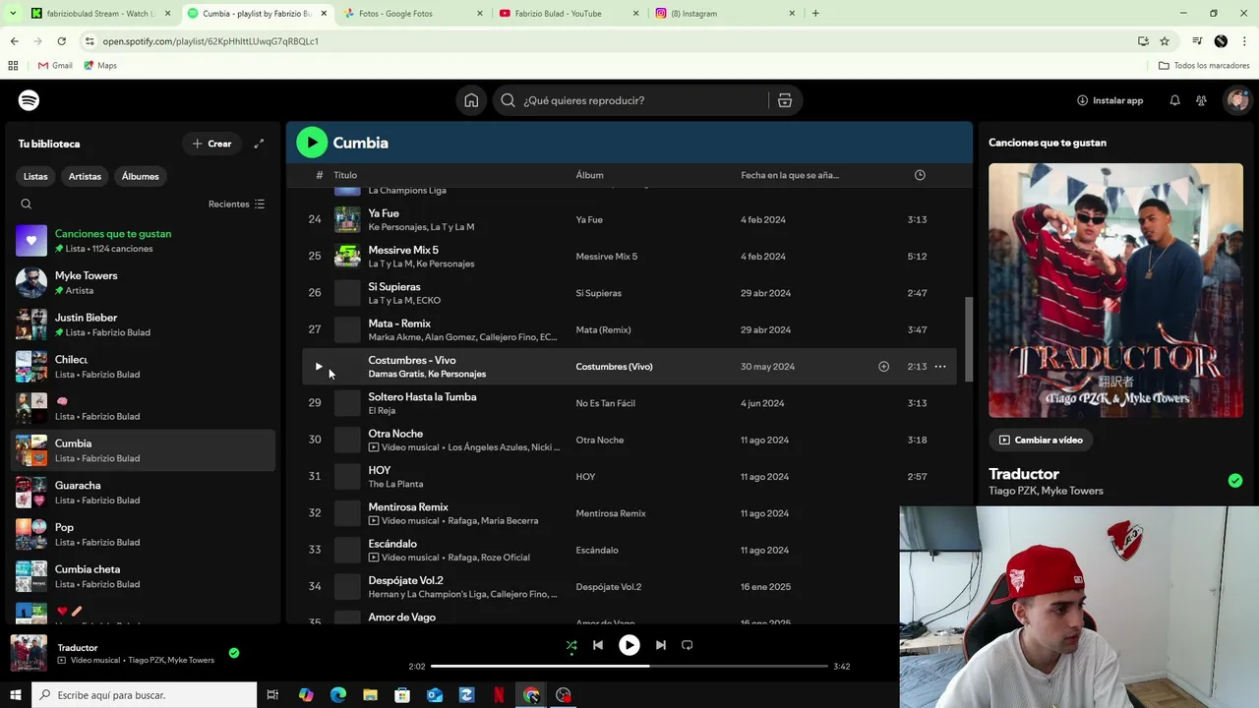Open Guaracha playlist in library
The height and width of the screenshot is (708, 1259).
tap(143, 493)
